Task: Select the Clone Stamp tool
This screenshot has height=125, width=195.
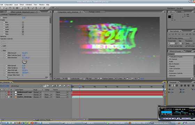Action: 36,8
